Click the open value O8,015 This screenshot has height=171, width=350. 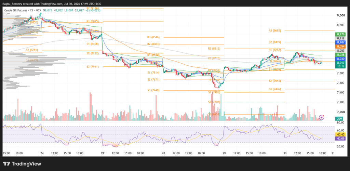48,10
